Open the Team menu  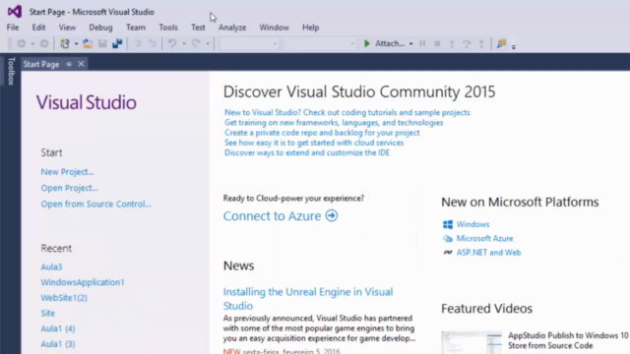click(136, 28)
